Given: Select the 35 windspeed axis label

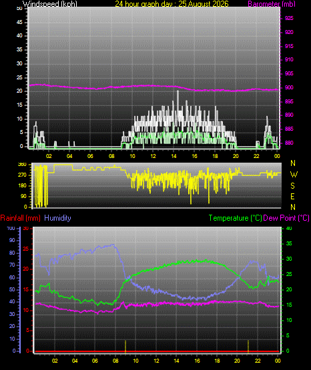Looking at the screenshot, I should click(19, 50).
